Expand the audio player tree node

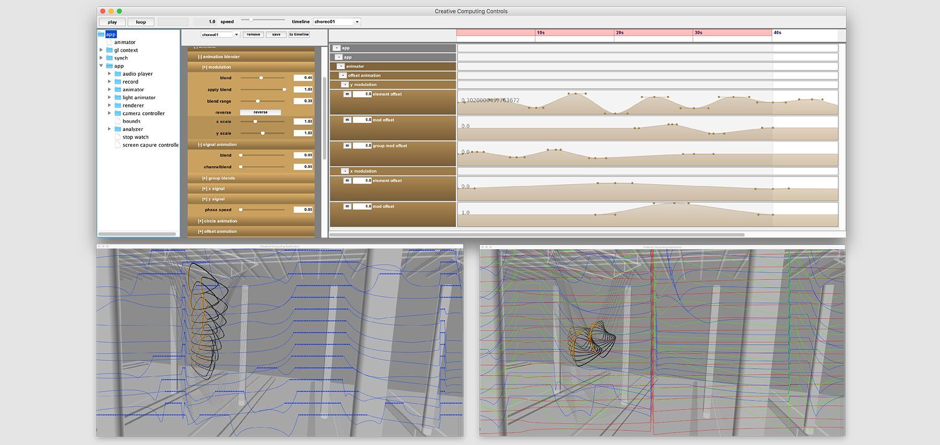click(x=110, y=74)
